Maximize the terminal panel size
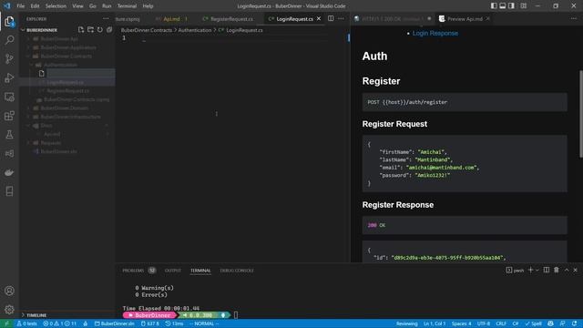Image resolution: width=583 pixels, height=328 pixels. pos(567,270)
